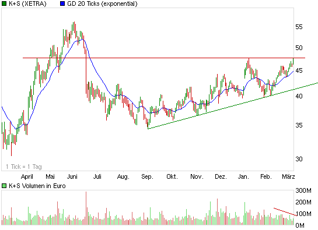318x230 pixels.
Task: Click the green K+S (XETRA) legend swatch
Action: [4, 3]
